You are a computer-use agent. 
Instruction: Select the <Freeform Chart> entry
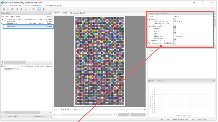click(12, 69)
